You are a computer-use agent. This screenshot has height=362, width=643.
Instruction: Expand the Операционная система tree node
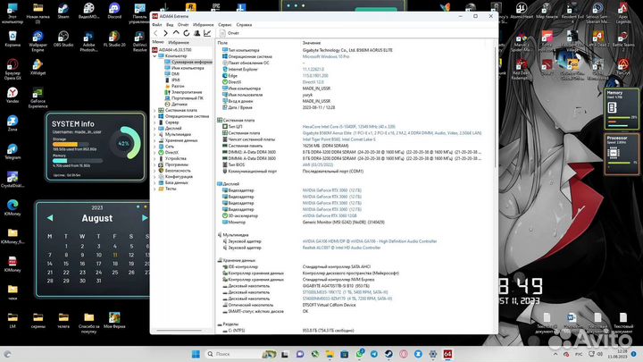click(x=154, y=116)
